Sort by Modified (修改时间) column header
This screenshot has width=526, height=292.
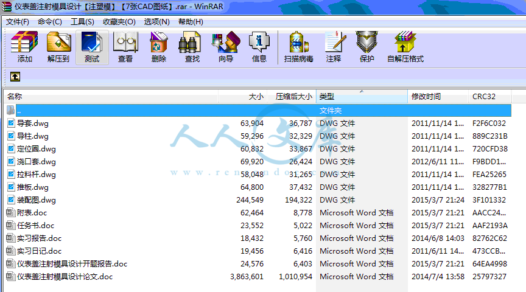[x=438, y=97]
